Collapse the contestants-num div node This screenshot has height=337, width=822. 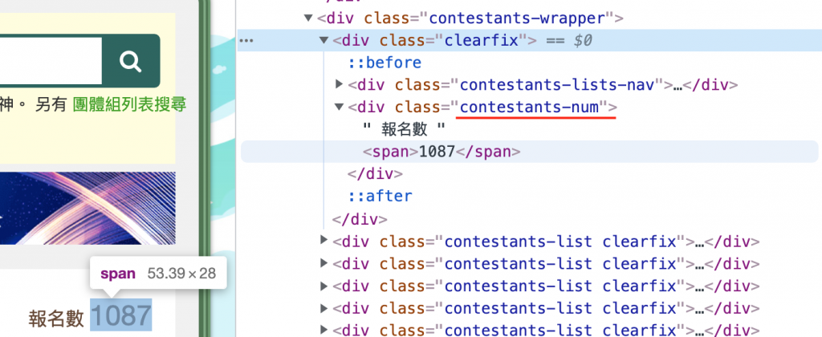(x=340, y=107)
